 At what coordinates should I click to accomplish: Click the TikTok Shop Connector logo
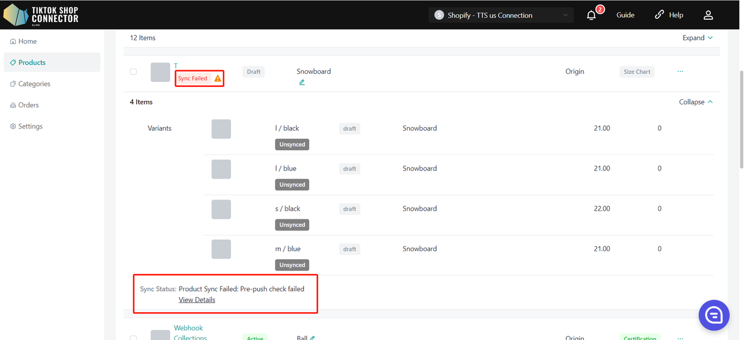(41, 15)
